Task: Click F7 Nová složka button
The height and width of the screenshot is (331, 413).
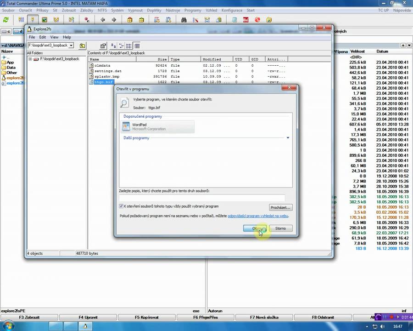Action: click(x=264, y=317)
